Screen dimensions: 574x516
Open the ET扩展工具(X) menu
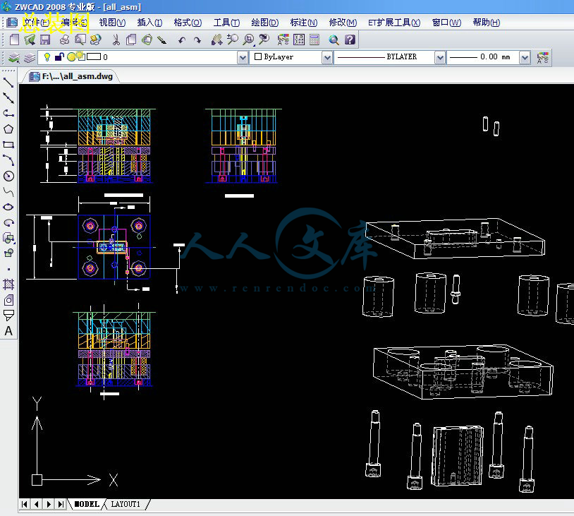(394, 23)
